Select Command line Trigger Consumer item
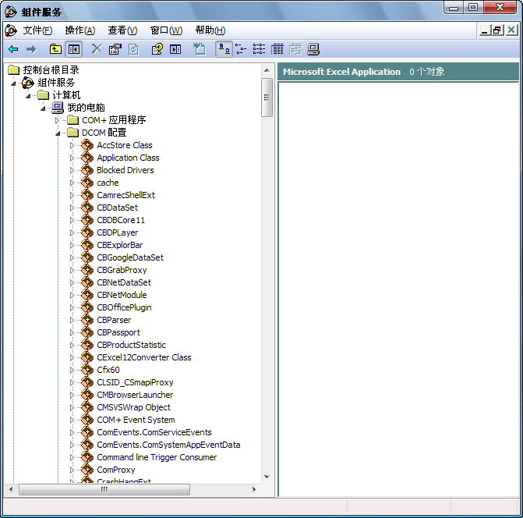The height and width of the screenshot is (518, 523). 157,457
